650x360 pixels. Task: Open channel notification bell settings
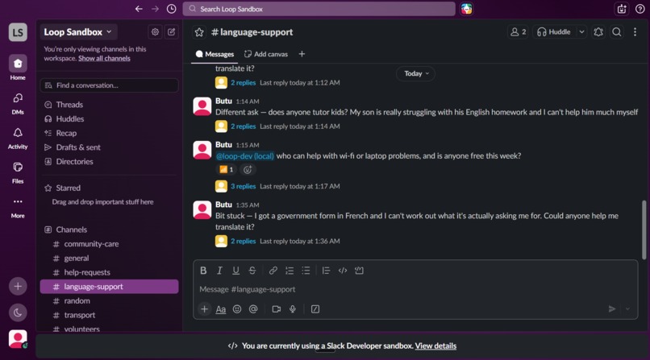tap(598, 32)
